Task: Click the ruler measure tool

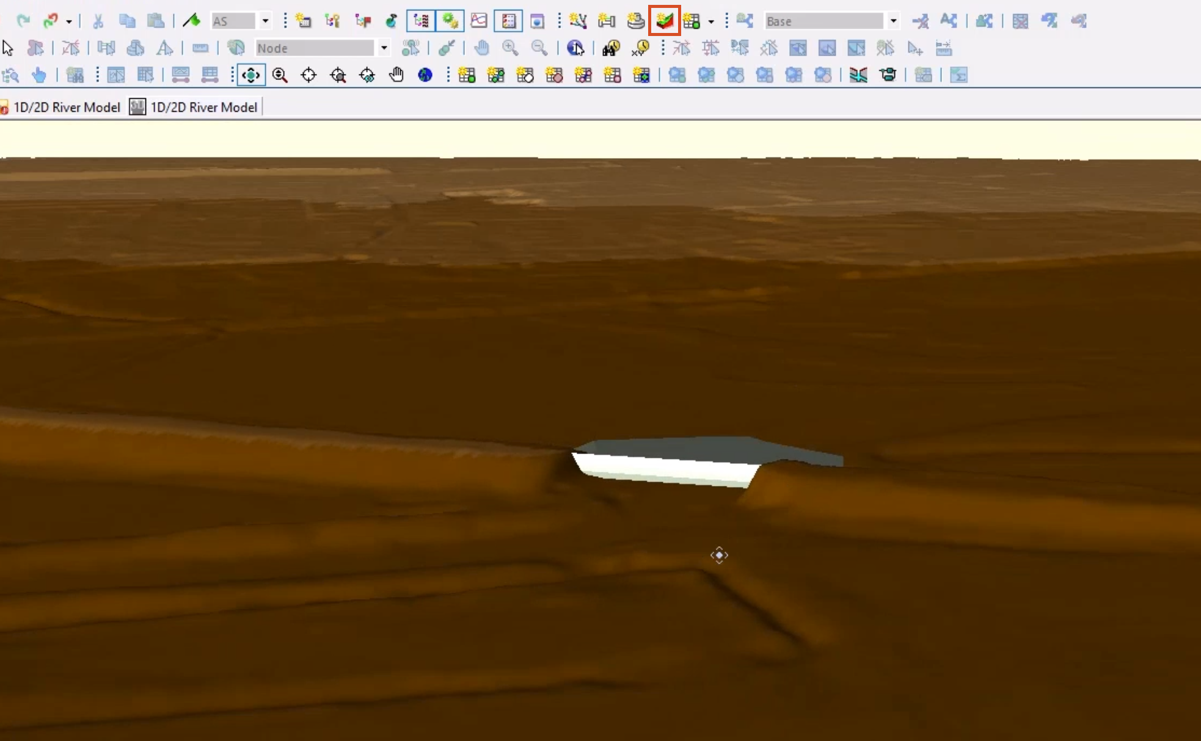Action: point(200,48)
